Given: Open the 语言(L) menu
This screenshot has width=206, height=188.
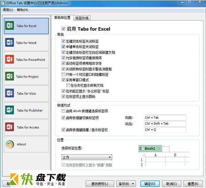Looking at the screenshot, I should pos(8,10).
